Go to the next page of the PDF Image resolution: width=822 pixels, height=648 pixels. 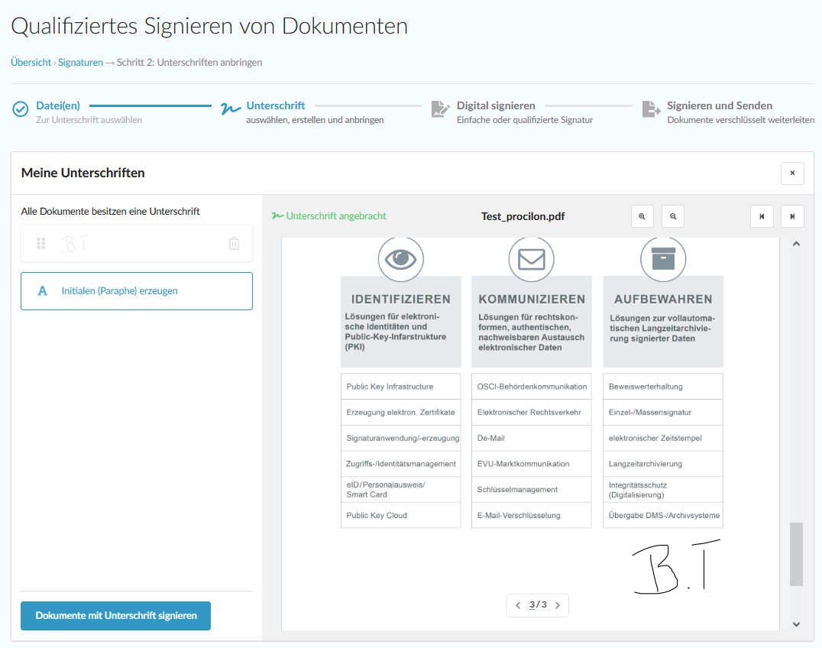click(x=558, y=605)
